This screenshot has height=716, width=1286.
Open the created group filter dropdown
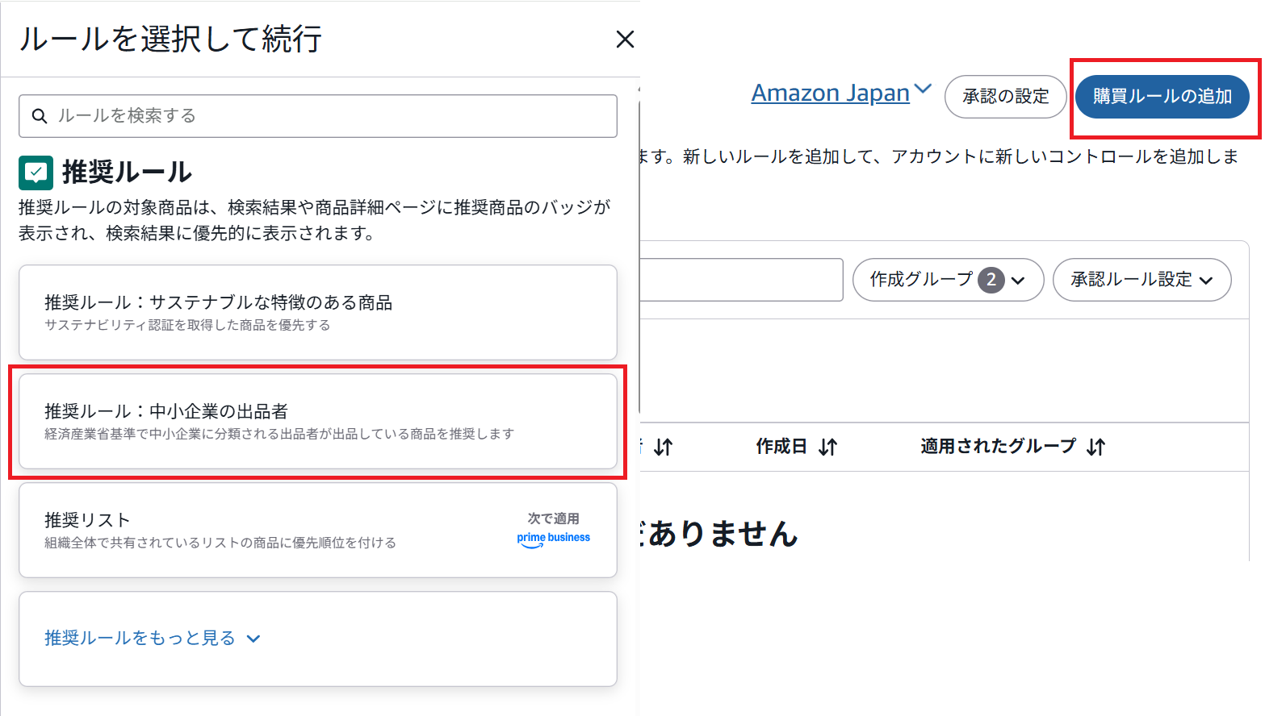949,280
